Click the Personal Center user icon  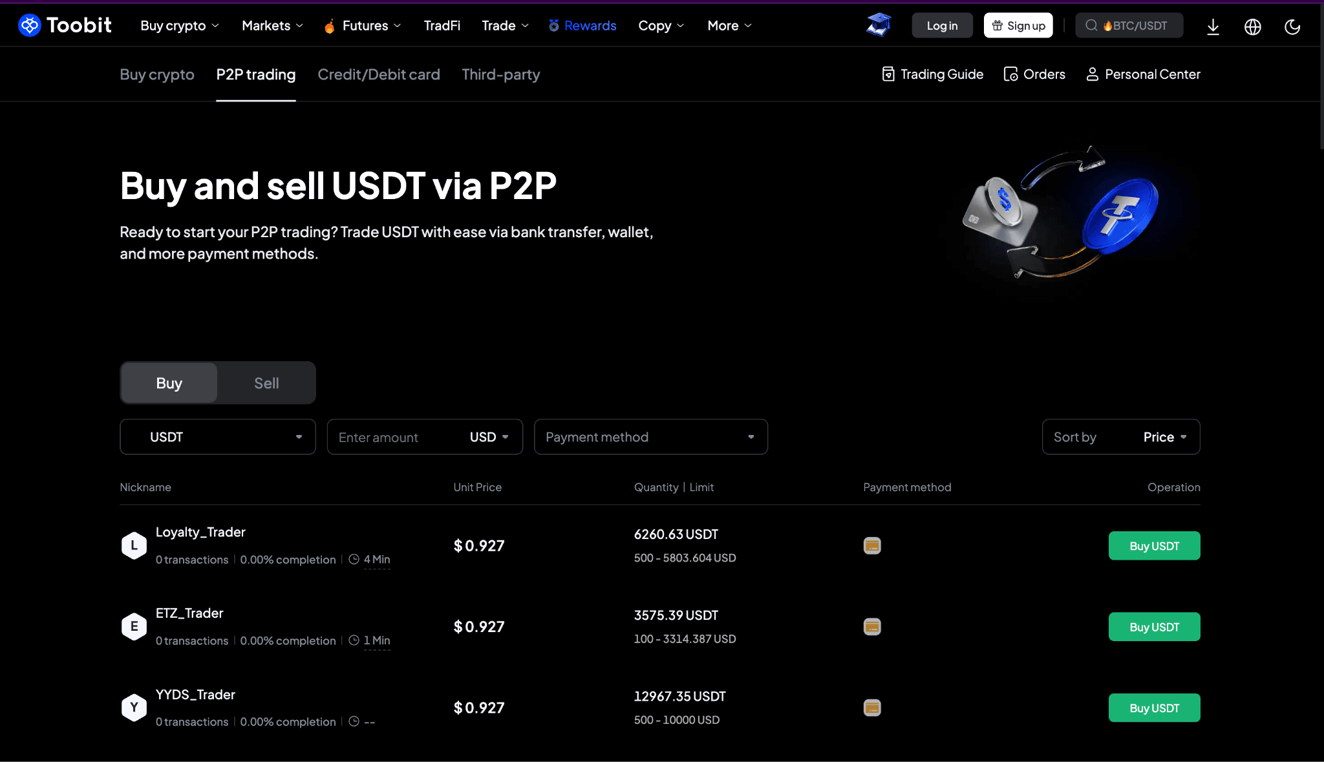click(x=1092, y=74)
